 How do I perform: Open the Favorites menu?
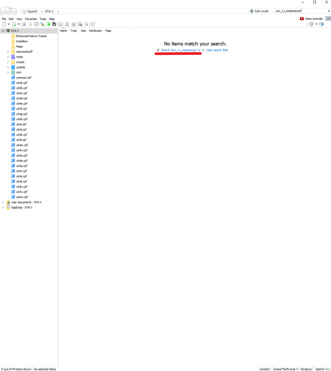31,19
